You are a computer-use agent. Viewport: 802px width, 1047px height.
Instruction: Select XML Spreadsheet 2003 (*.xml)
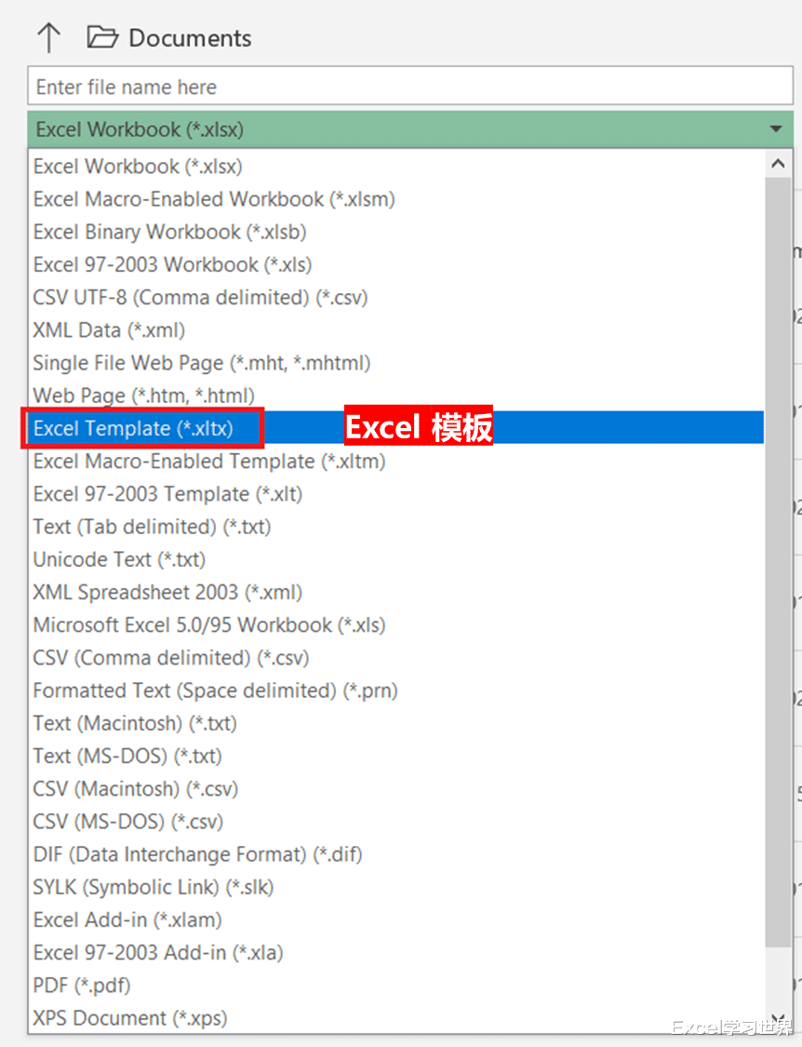tap(396, 592)
